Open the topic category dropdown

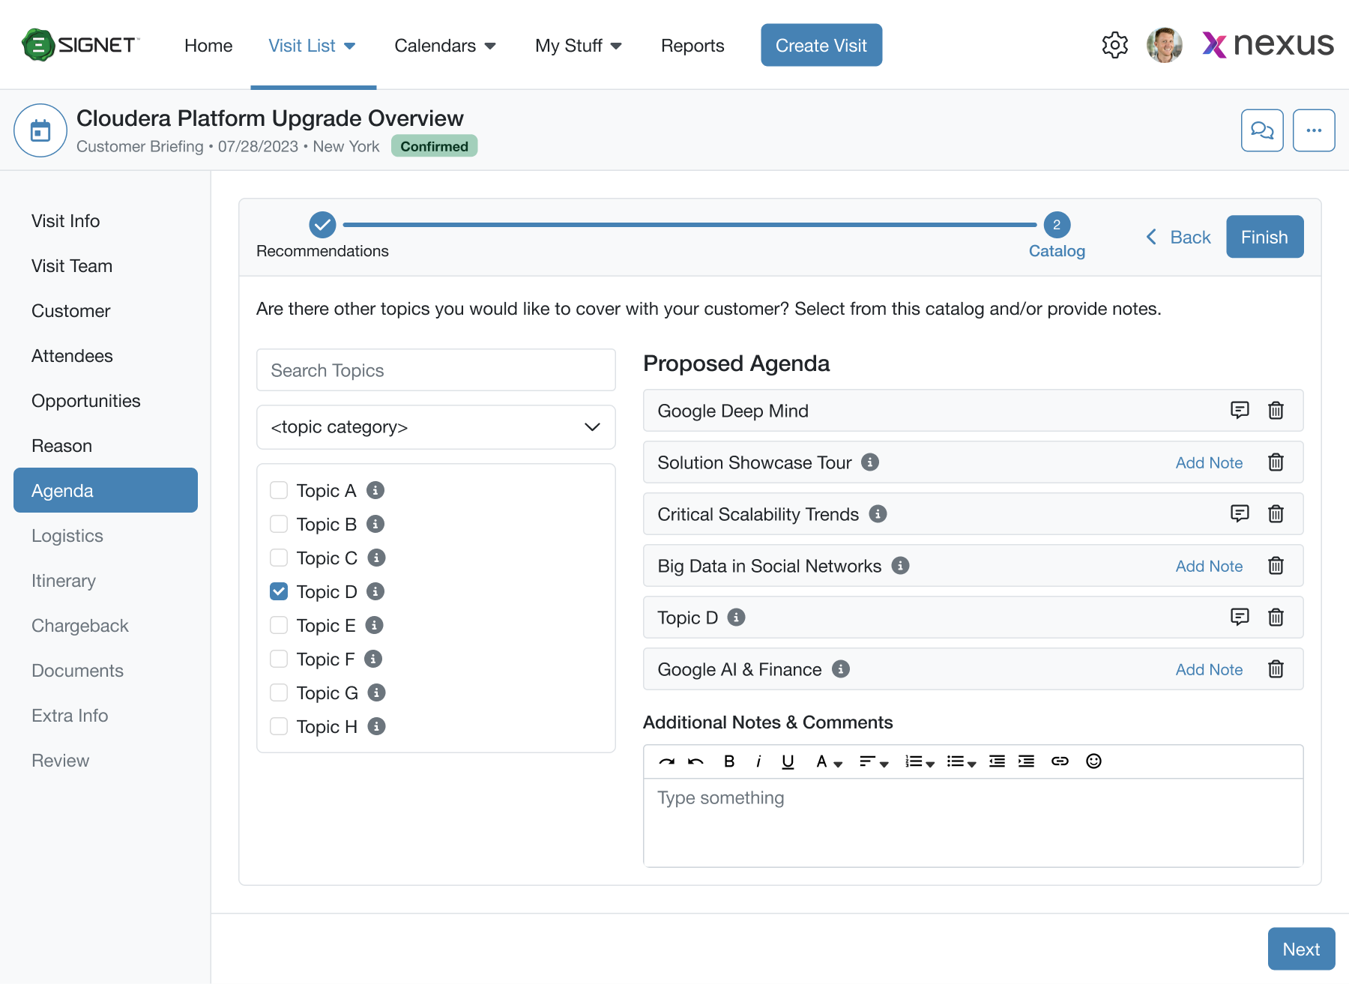pos(435,427)
